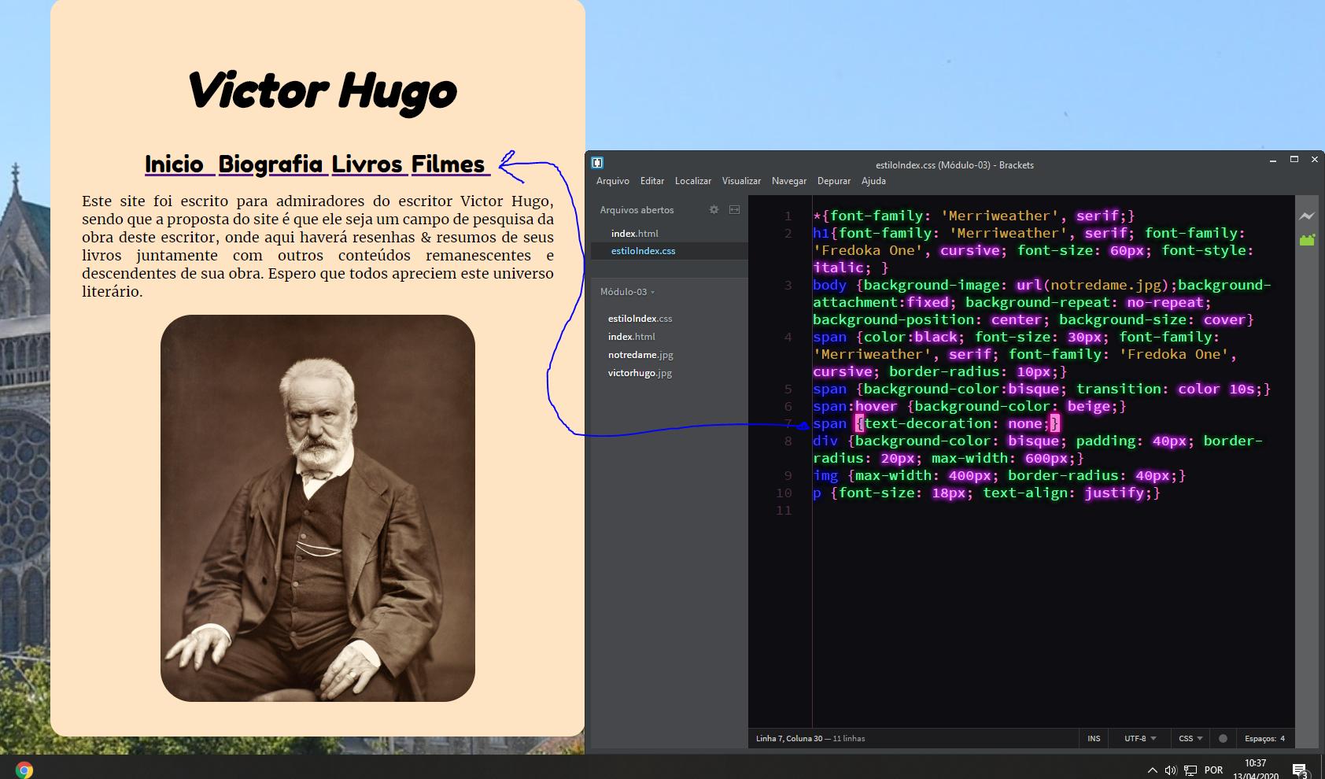Click line number 1 in the gutter
The width and height of the screenshot is (1325, 779).
click(788, 216)
